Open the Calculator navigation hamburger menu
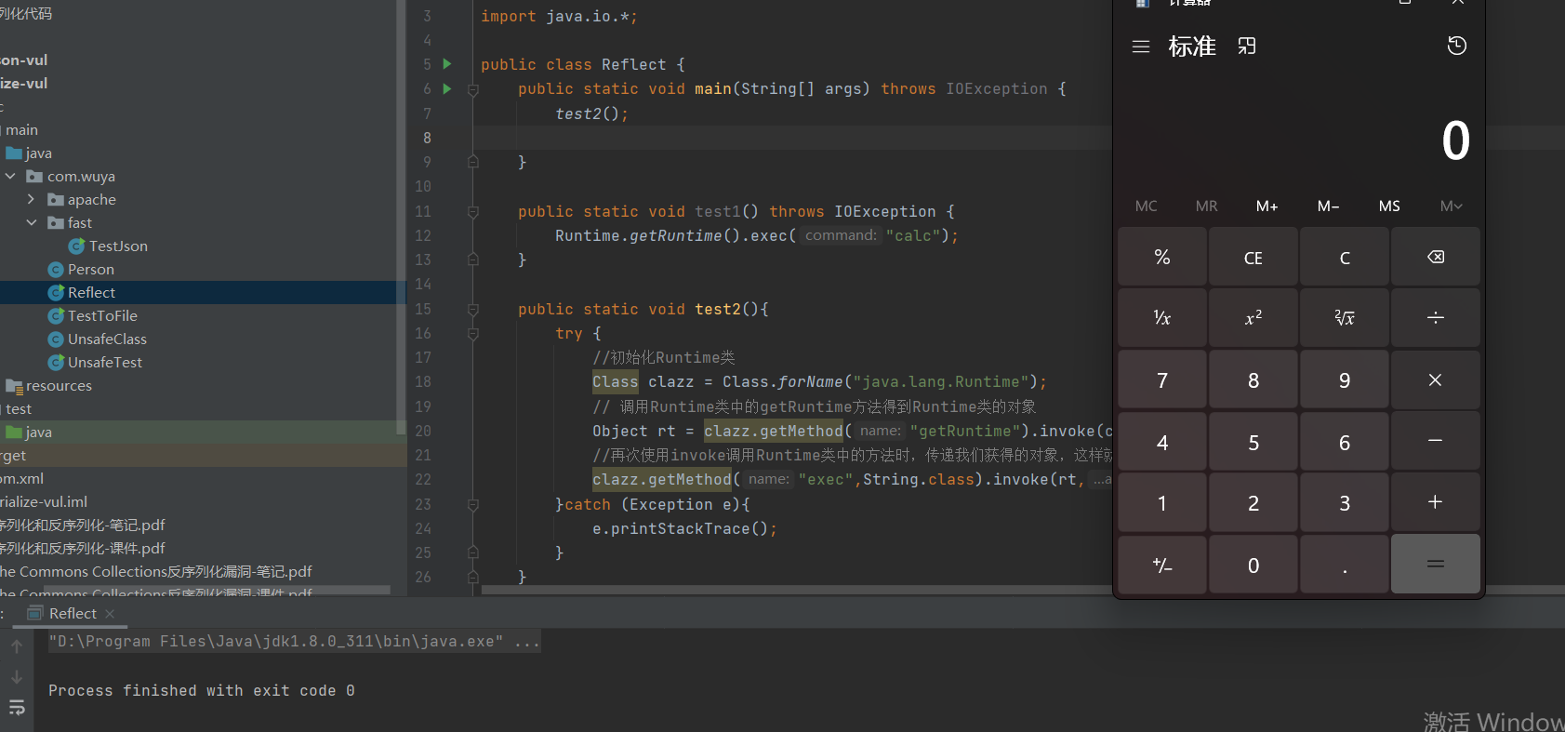The width and height of the screenshot is (1565, 732). click(x=1141, y=47)
